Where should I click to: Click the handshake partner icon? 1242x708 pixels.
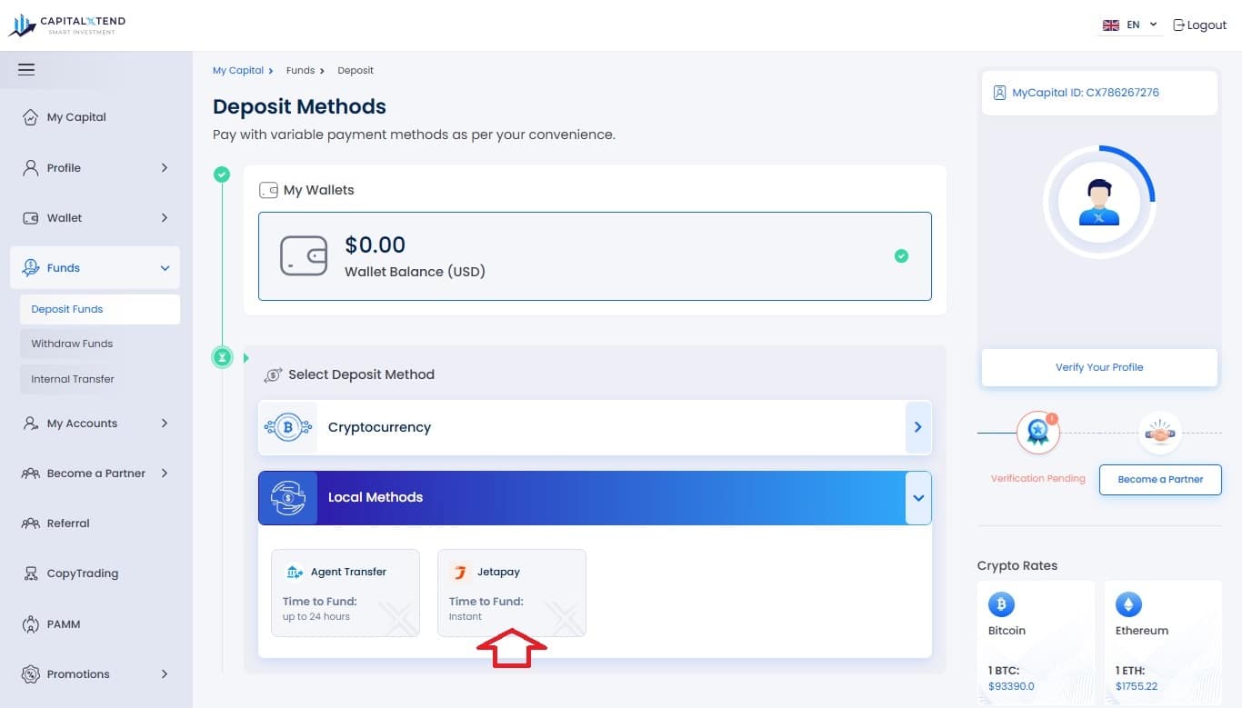pos(1160,434)
